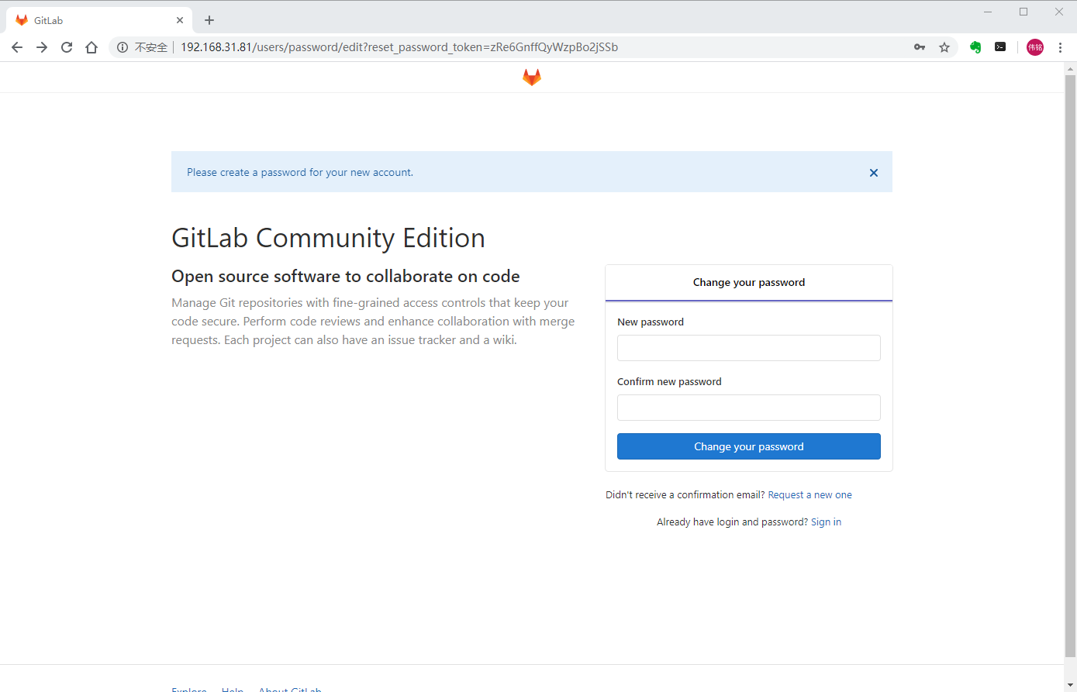Focus the Confirm new password field
The image size is (1077, 692).
(x=748, y=408)
